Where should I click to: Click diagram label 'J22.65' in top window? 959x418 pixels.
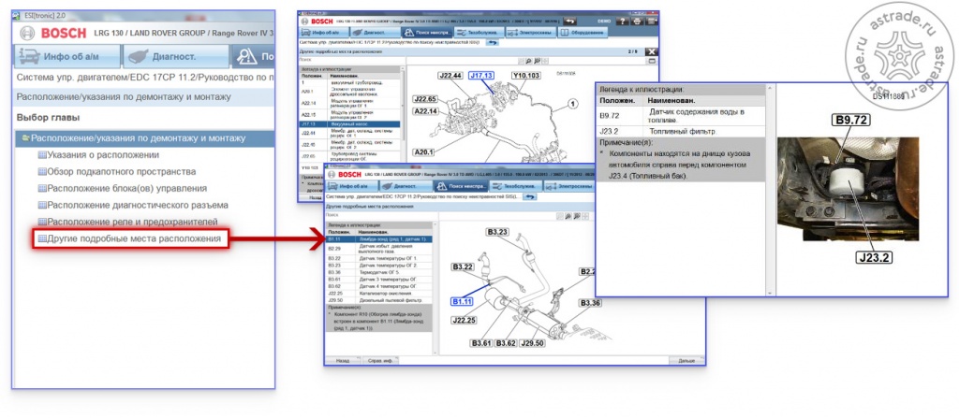(426, 99)
